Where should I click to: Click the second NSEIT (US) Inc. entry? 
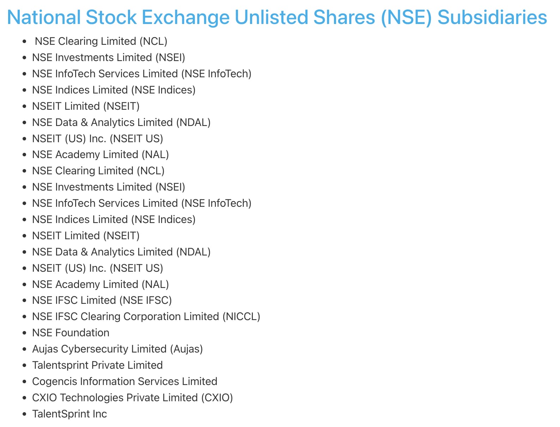[x=97, y=268]
